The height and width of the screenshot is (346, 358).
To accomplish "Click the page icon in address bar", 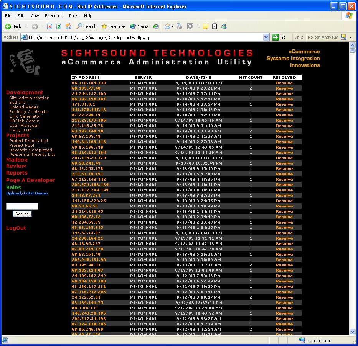I will [x=24, y=37].
